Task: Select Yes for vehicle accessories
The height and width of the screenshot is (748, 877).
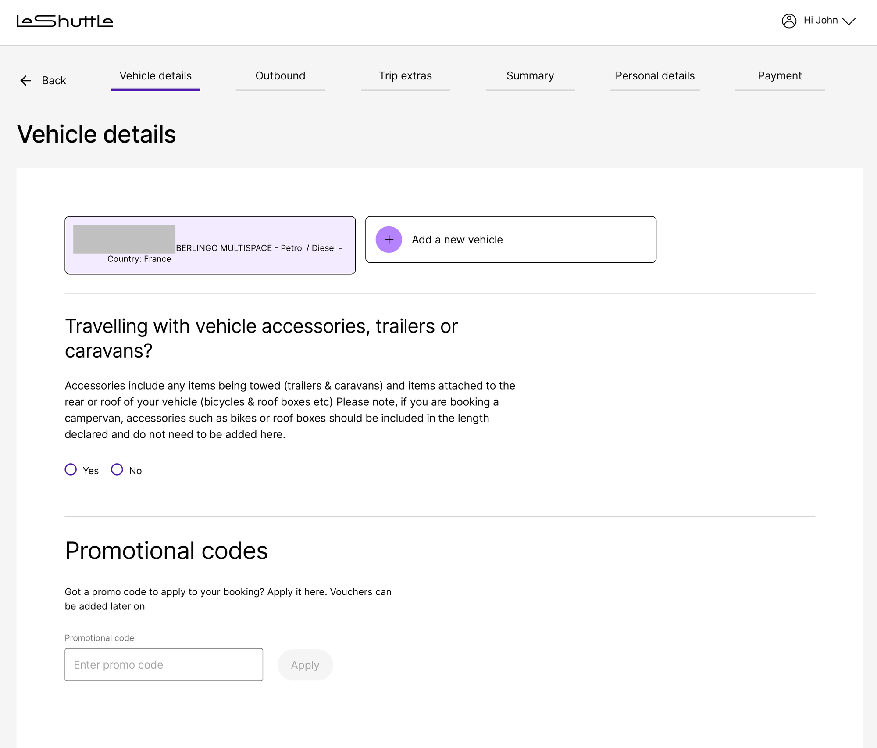Action: point(71,469)
